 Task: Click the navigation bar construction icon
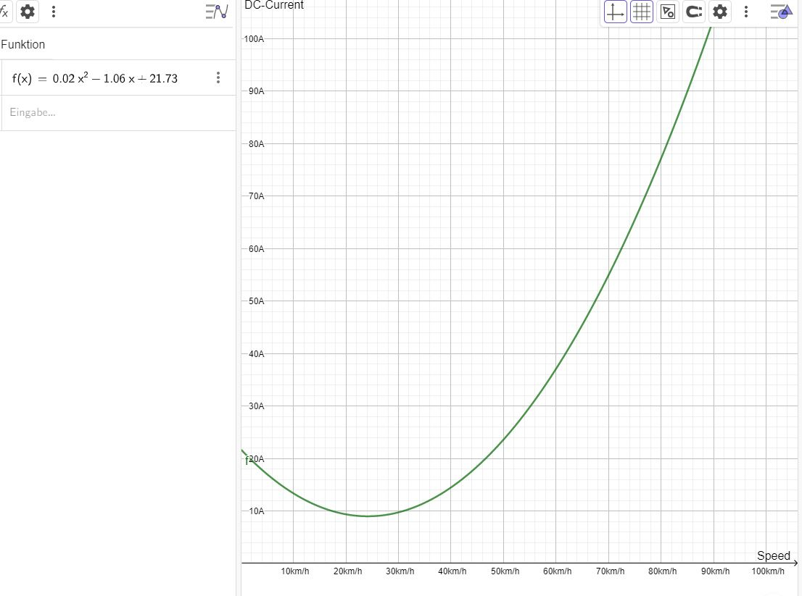668,12
